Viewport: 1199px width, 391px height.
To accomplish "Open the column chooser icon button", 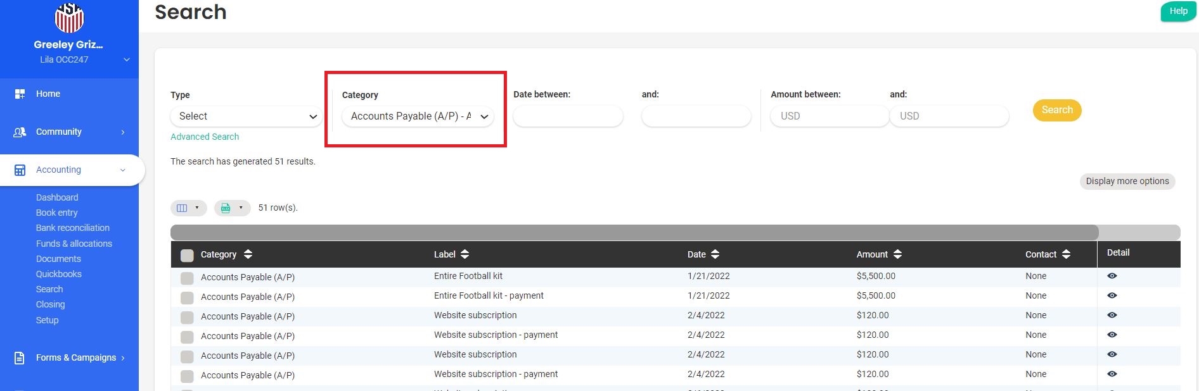I will [x=188, y=208].
